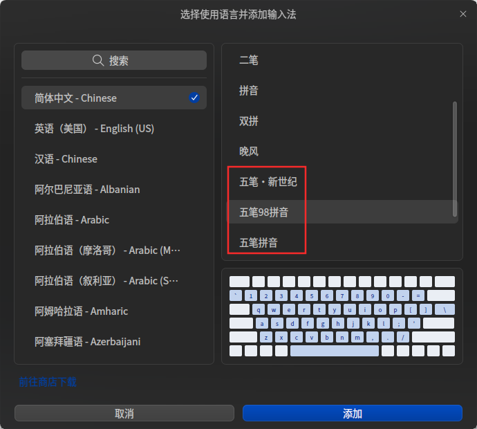
Task: Select 阿拉伯语（叙利亚）Arabic entry
Action: [x=114, y=281]
